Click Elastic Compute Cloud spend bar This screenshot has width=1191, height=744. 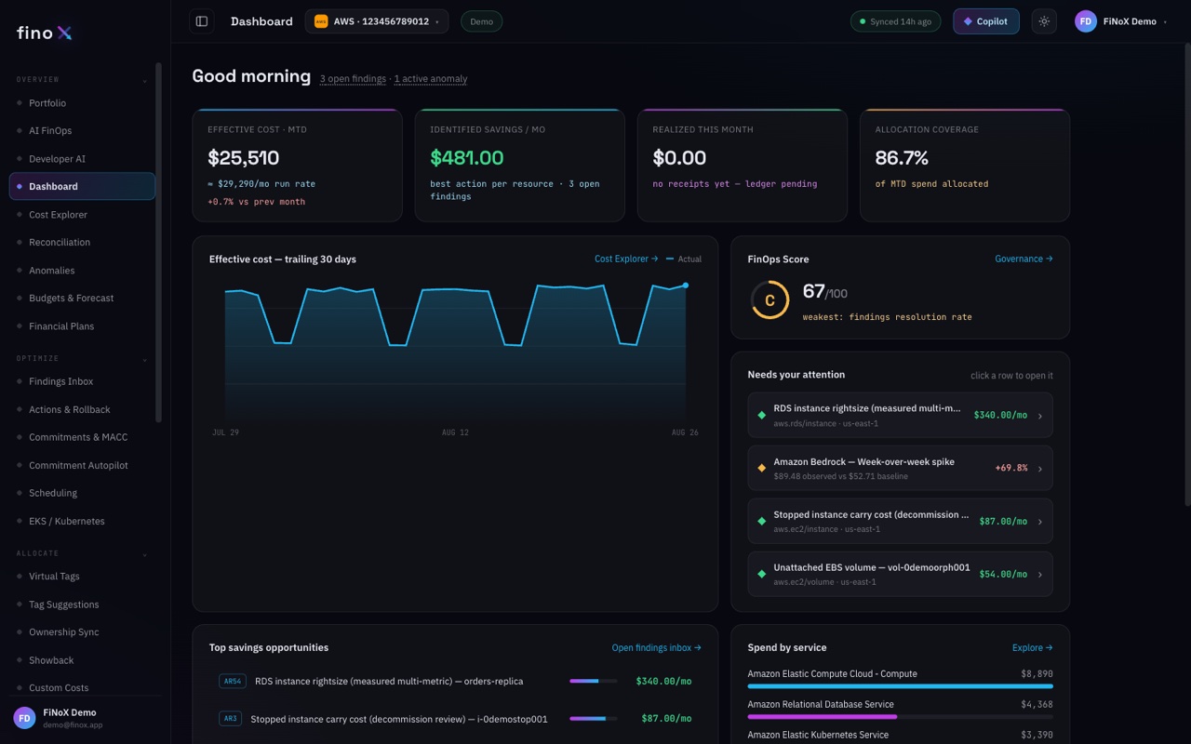pos(901,686)
